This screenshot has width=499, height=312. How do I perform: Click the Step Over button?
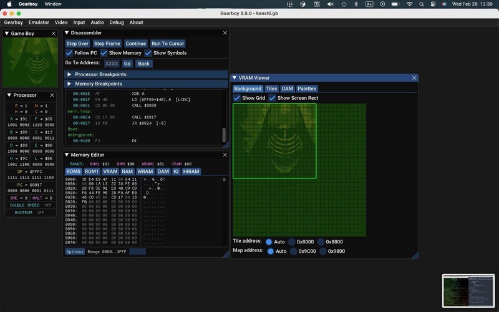77,44
